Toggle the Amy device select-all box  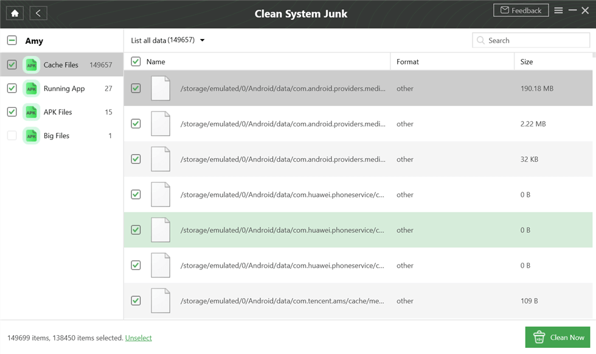coord(12,41)
